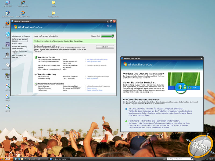The width and height of the screenshot is (215, 161).
Task: Click Letzten Scan-Bericht anzeigen link
Action: coord(96,65)
